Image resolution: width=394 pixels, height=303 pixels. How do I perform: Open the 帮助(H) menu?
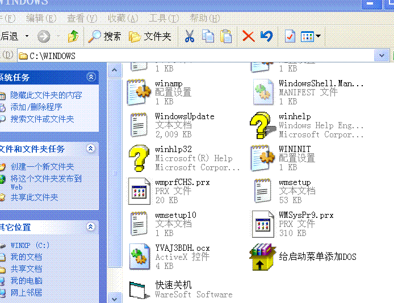tap(205, 18)
